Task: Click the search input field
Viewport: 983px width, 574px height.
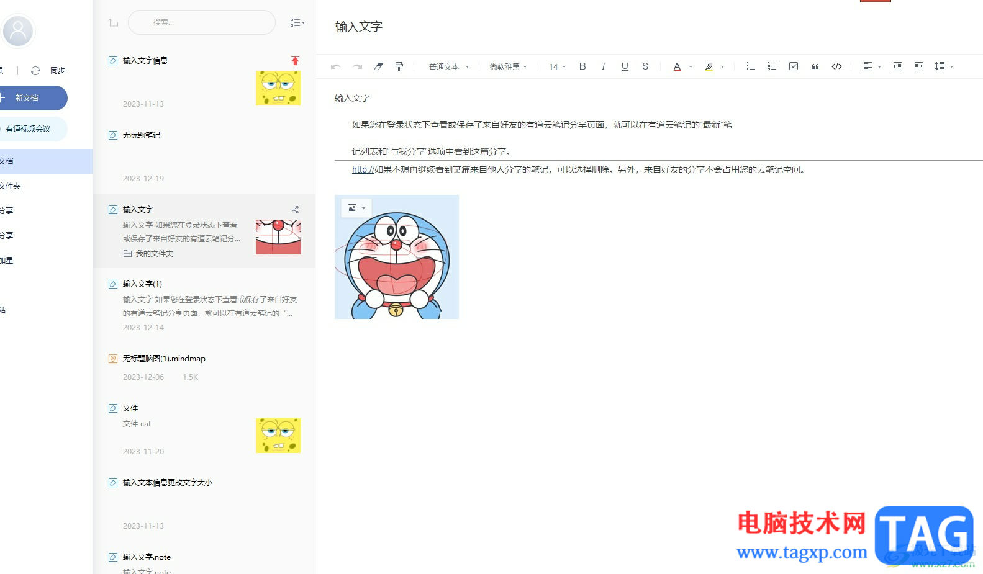Action: 202,22
